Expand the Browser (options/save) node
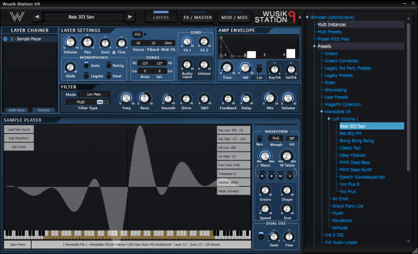Screen dimensions: 418x254 pyautogui.click(x=307, y=17)
